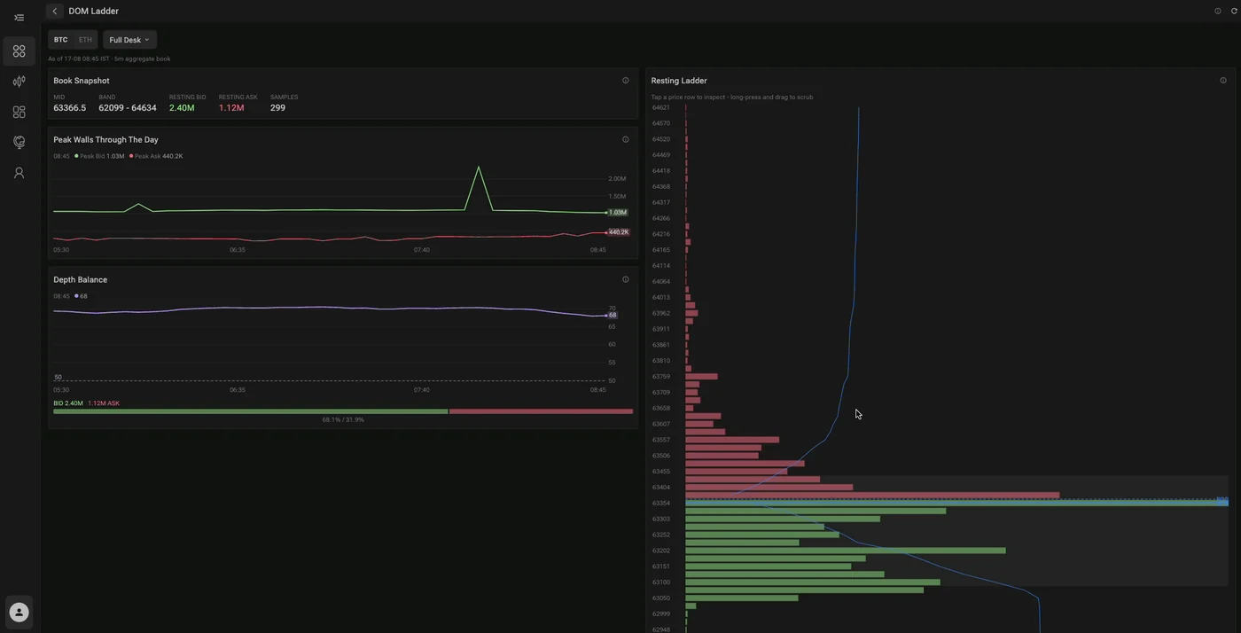Select the 63100 ladder price row
The image size is (1241, 633).
click(x=940, y=582)
